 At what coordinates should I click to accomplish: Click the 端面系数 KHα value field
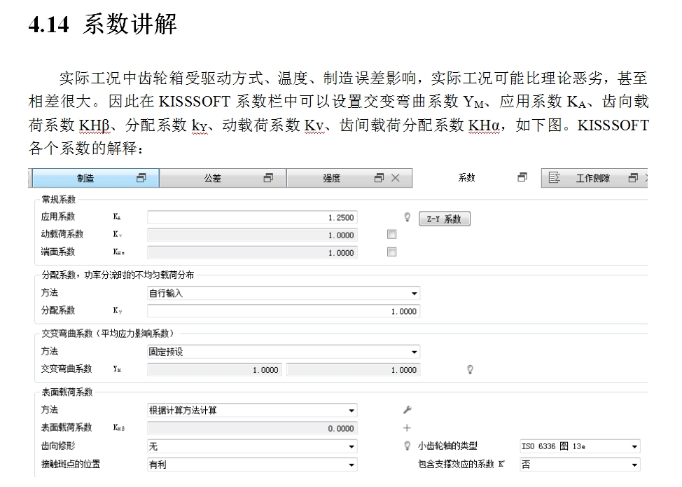[x=252, y=252]
